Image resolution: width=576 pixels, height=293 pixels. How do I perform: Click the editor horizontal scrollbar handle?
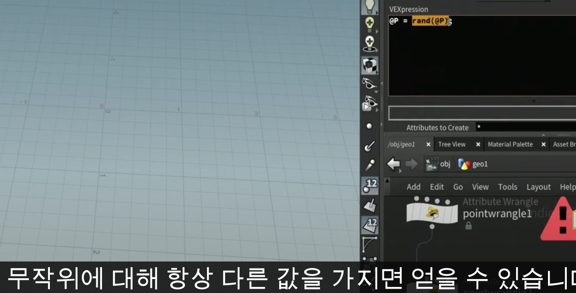533,101
